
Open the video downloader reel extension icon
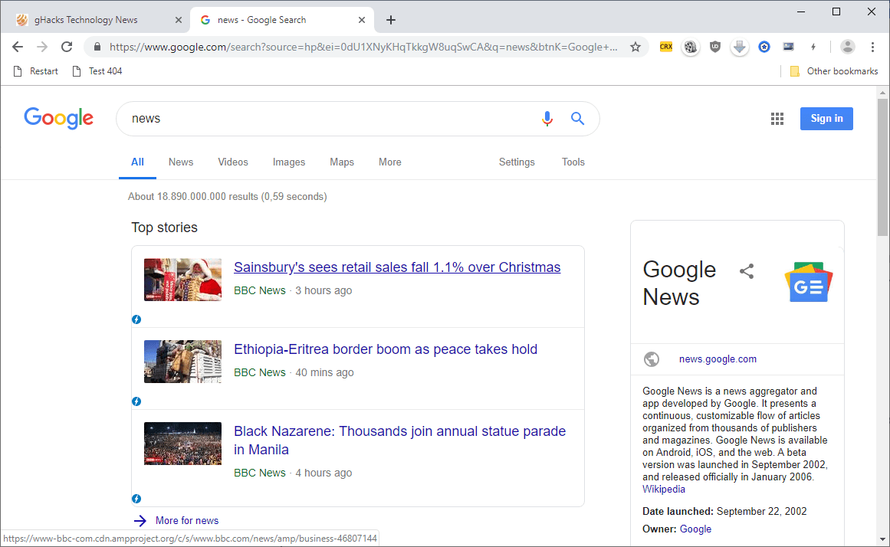point(691,47)
